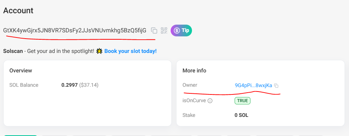Click the SOL Balance label
Viewport: 349px width, 136px height.
click(x=24, y=85)
